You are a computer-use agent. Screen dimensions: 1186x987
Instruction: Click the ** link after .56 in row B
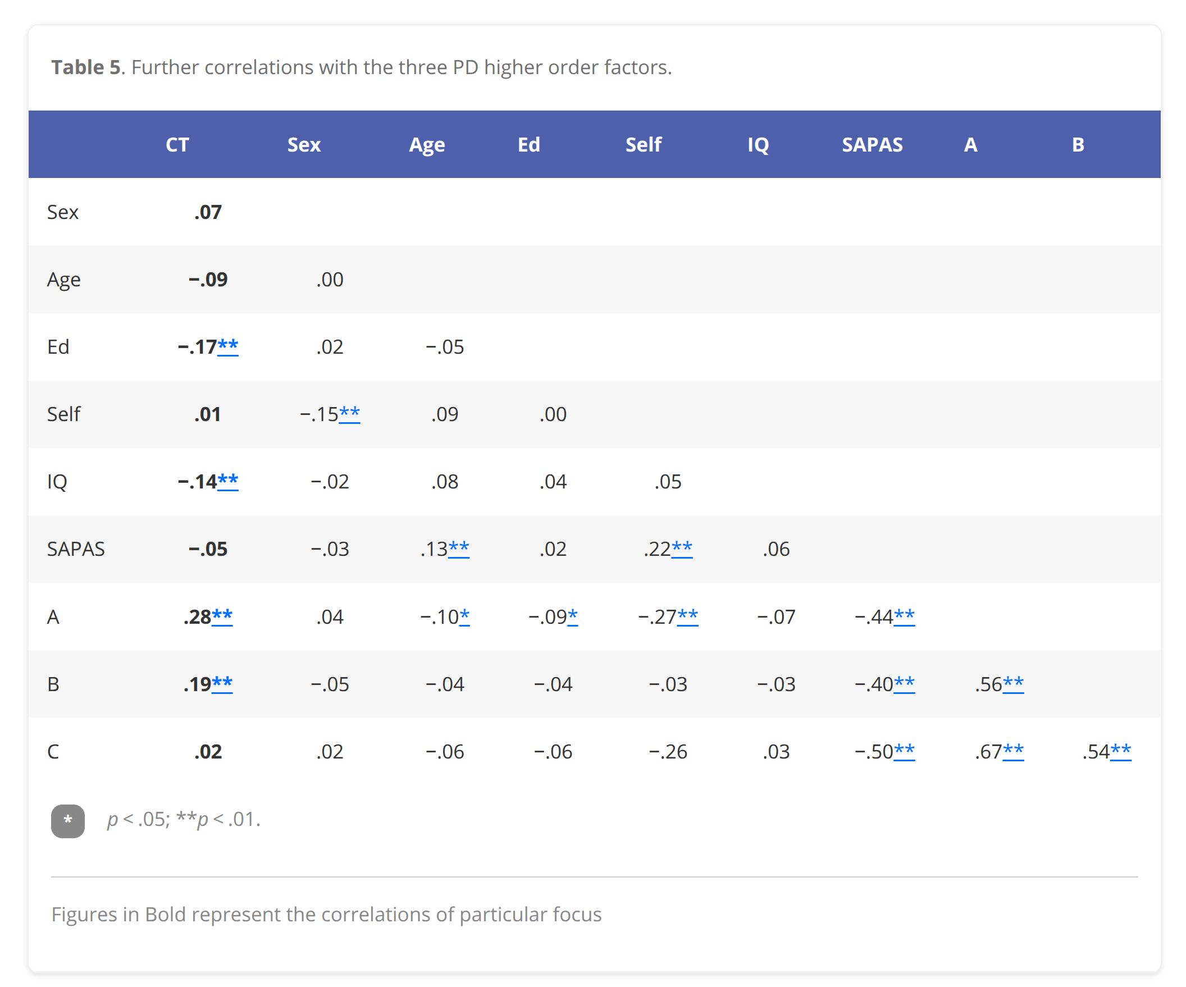[x=1012, y=683]
